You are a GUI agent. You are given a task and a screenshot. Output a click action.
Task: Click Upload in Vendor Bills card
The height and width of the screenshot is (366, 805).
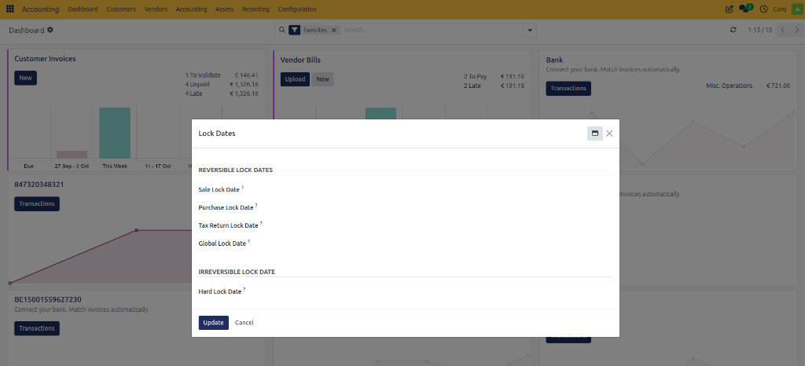296,79
